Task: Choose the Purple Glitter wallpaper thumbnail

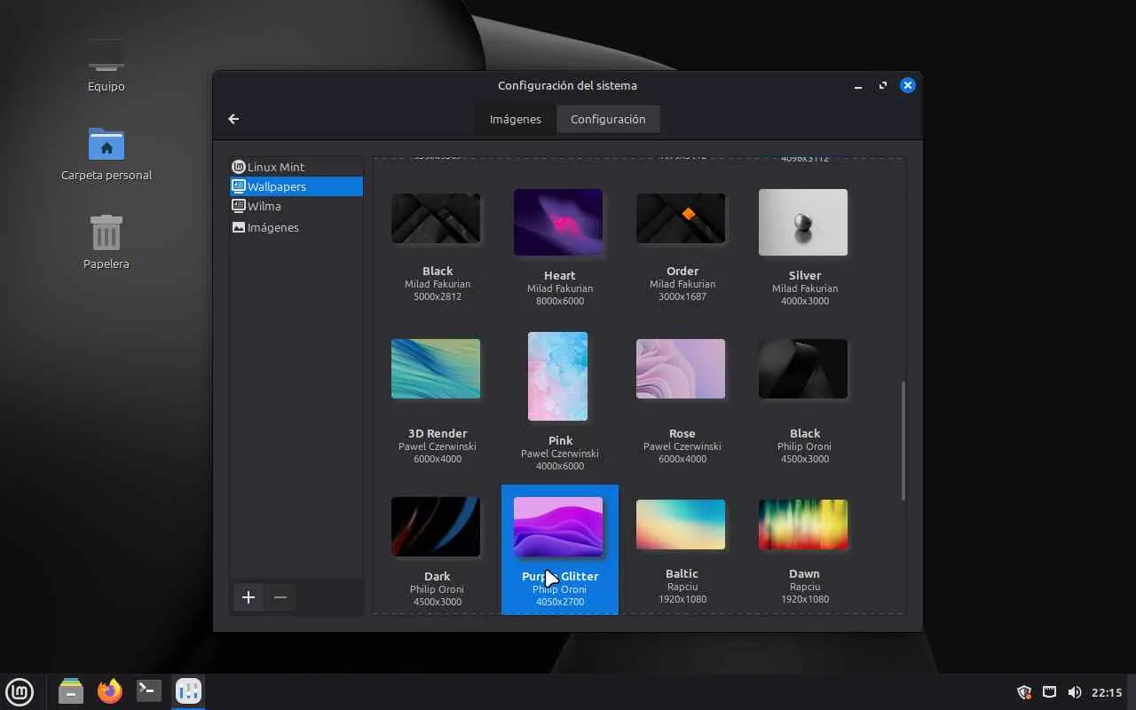Action: 558,526
